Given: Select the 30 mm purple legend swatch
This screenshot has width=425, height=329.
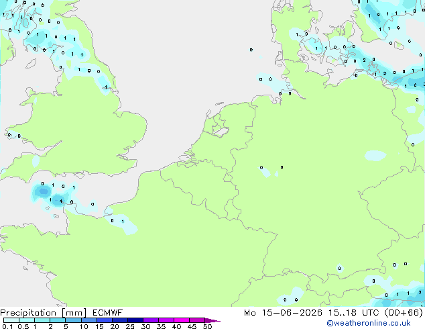Looking at the screenshot, I should pyautogui.click(x=151, y=320).
